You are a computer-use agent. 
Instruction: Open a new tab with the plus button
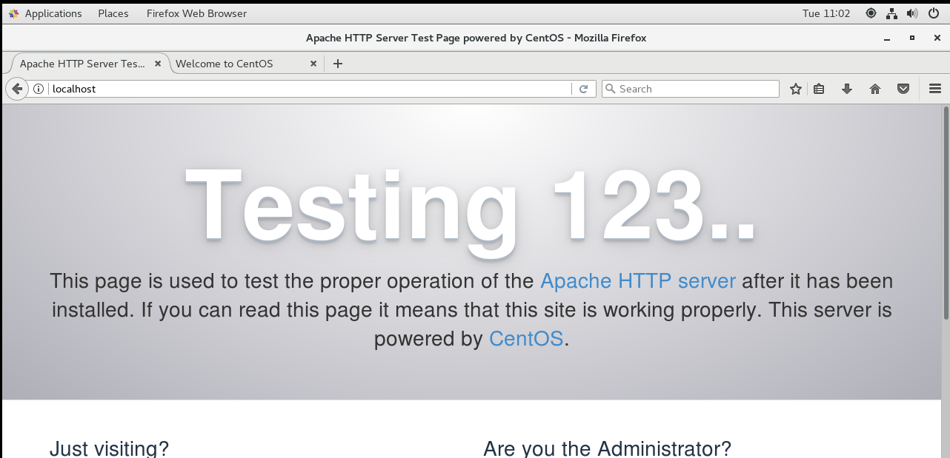point(338,64)
